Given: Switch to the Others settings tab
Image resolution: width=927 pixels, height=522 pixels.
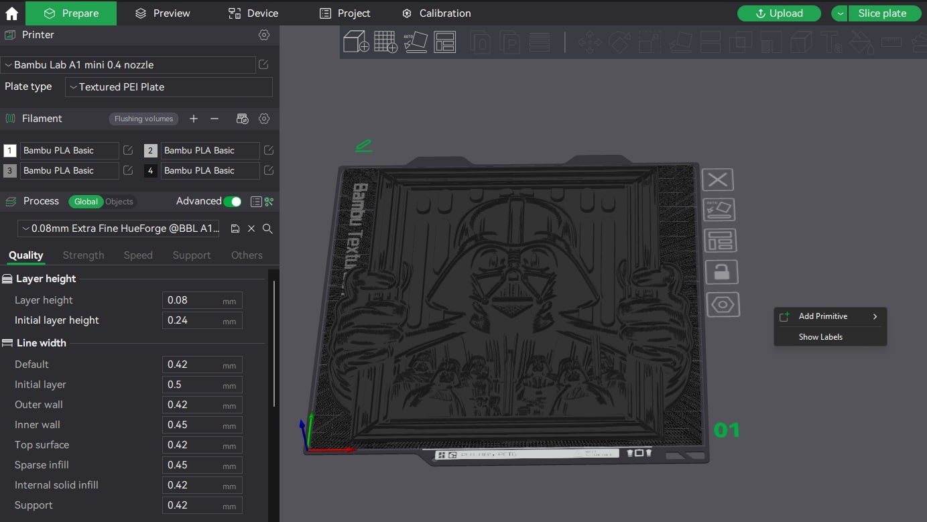Looking at the screenshot, I should tap(247, 255).
